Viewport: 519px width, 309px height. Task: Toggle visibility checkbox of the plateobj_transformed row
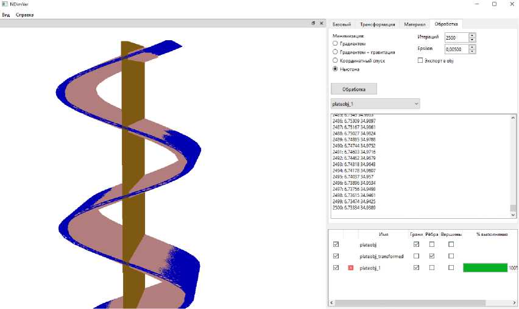click(336, 256)
